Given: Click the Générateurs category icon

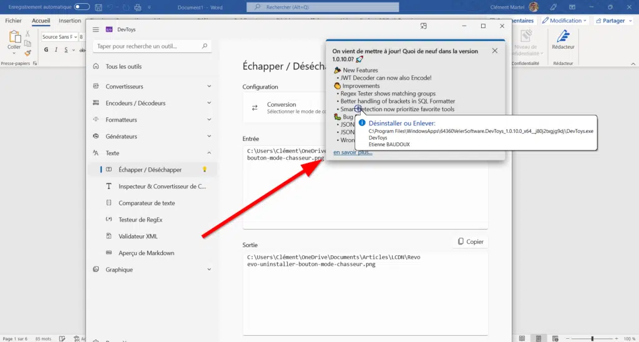Looking at the screenshot, I should (x=95, y=136).
